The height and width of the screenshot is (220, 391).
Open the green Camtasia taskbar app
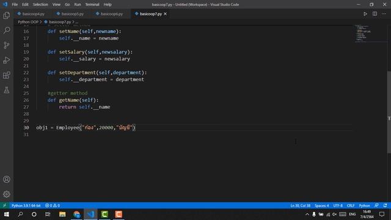point(104,215)
